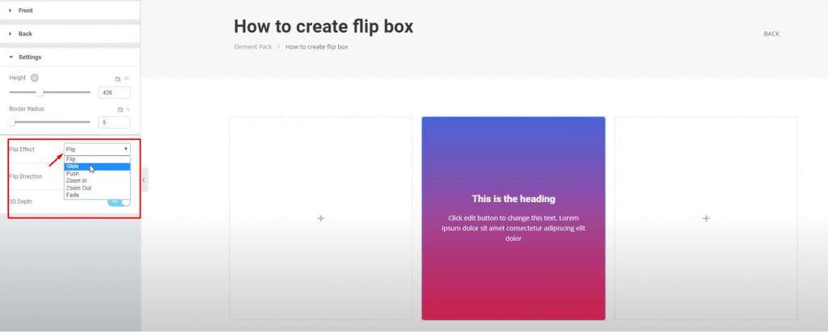The height and width of the screenshot is (333, 828).
Task: Select the PX unit for Height
Action: [x=119, y=78]
